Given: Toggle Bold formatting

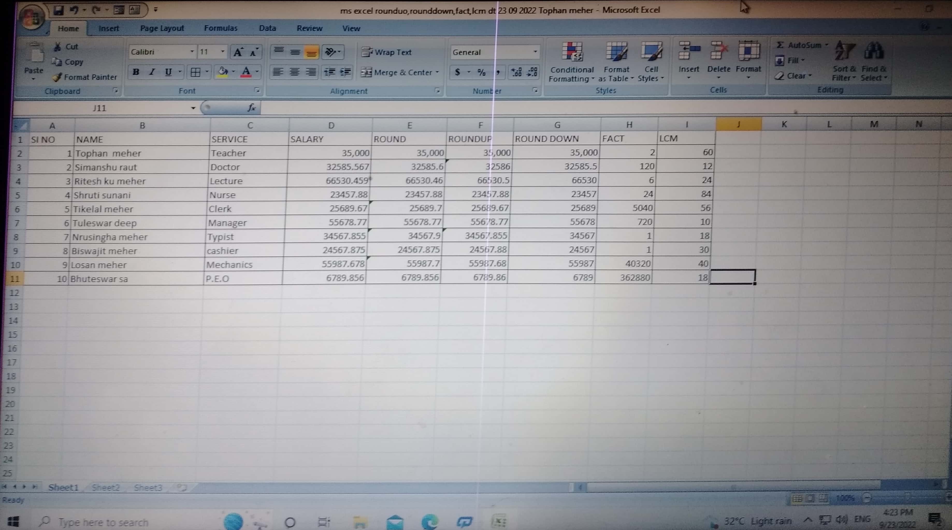Looking at the screenshot, I should (x=136, y=72).
